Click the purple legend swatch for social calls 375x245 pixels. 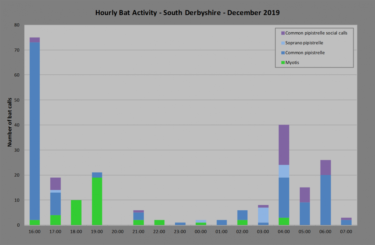(x=283, y=33)
